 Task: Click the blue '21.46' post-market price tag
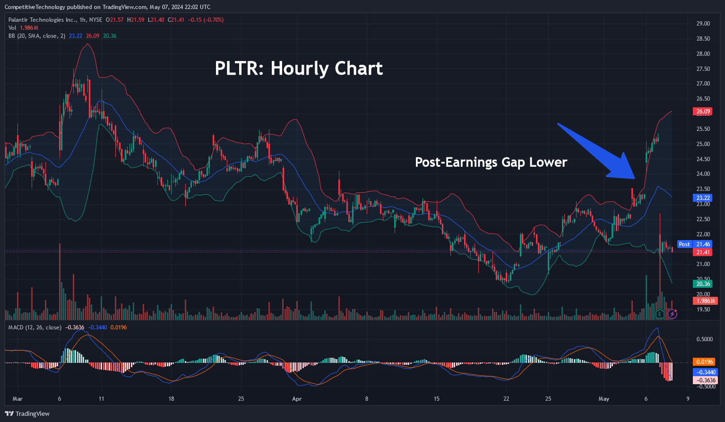coord(703,244)
